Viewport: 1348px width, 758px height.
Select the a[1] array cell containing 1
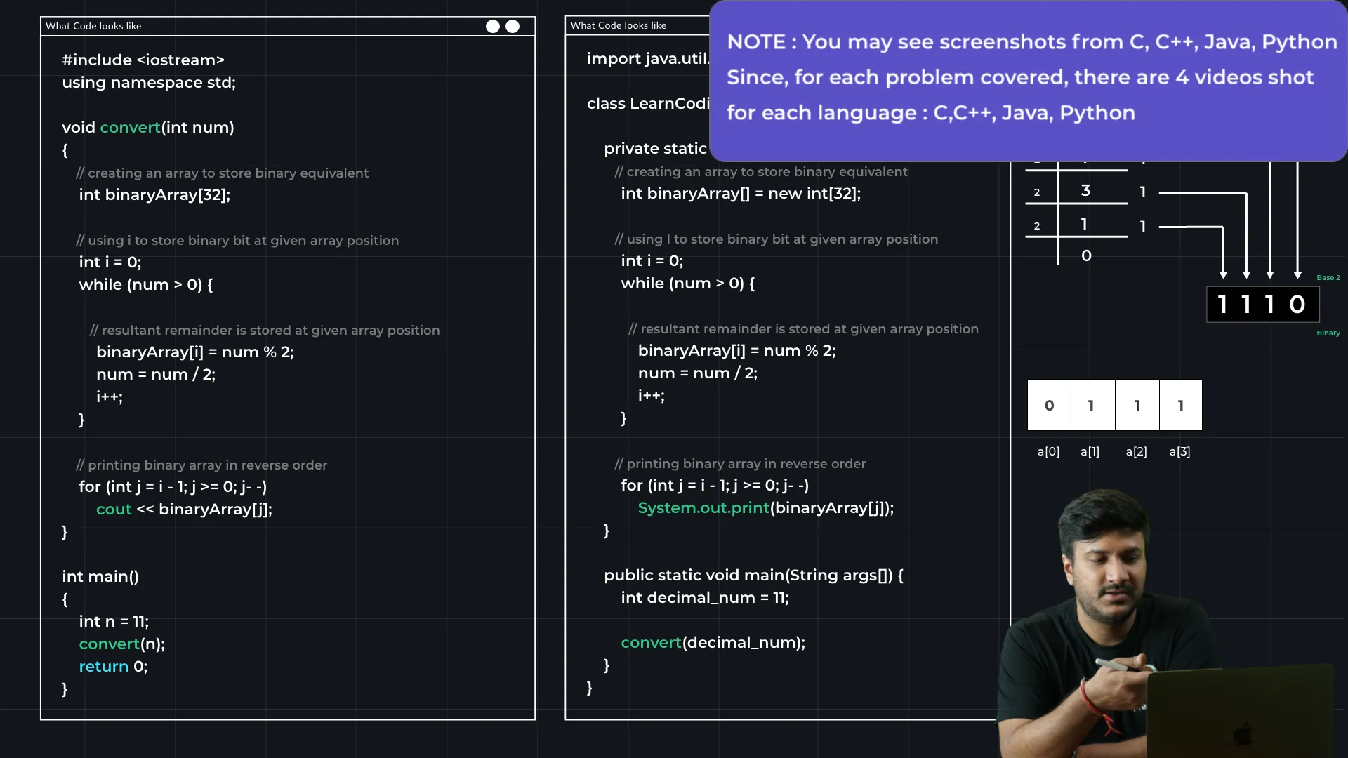click(1092, 405)
